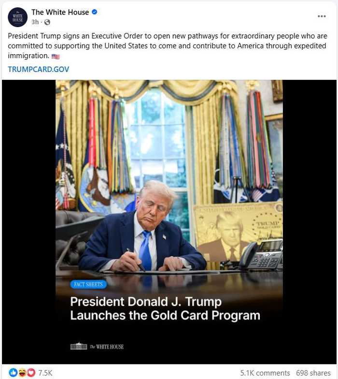Image resolution: width=338 pixels, height=379 pixels.
Task: Click the red heart Love reaction icon
Action: click(31, 372)
